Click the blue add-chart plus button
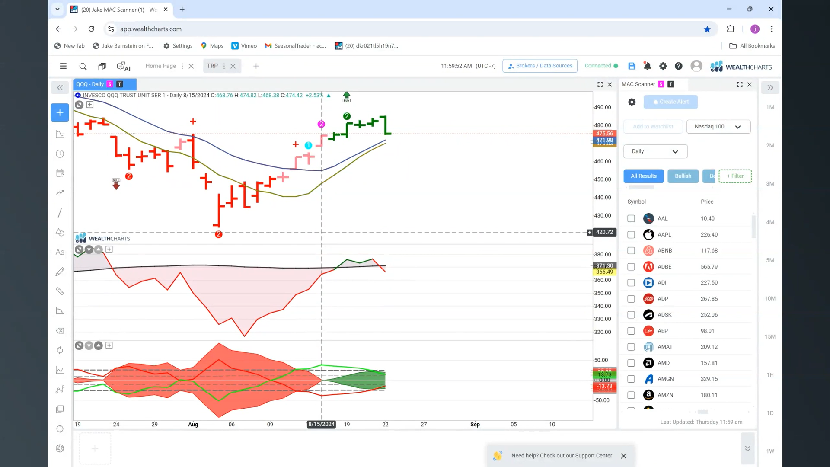This screenshot has height=467, width=830. click(x=60, y=112)
